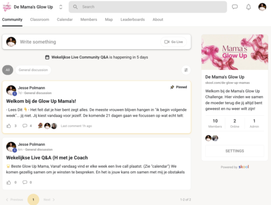This screenshot has height=205, width=271.
Task: Open group SETTINGS button
Action: pyautogui.click(x=235, y=151)
